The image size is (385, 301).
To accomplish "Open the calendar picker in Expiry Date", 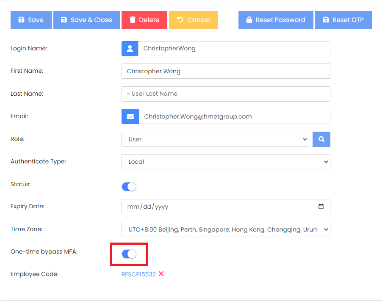I will click(x=321, y=207).
